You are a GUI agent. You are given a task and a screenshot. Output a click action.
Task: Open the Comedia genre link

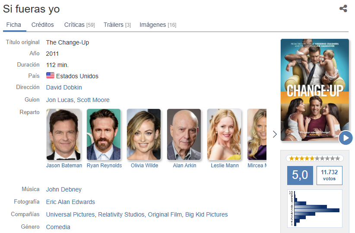point(58,227)
